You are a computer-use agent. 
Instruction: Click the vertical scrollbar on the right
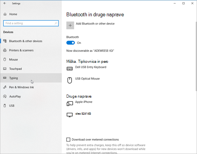tap(196, 56)
